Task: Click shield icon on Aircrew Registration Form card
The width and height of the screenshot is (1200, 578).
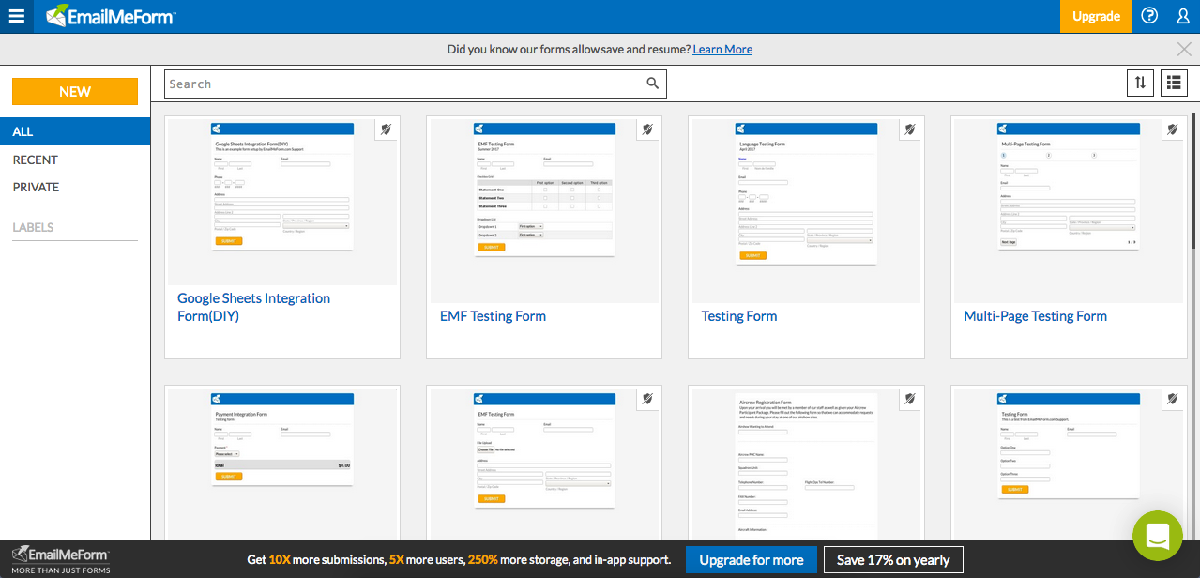Action: coord(910,399)
